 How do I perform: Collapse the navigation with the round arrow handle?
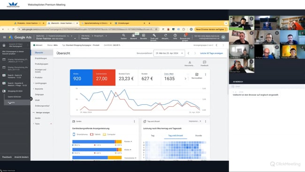coord(31,99)
